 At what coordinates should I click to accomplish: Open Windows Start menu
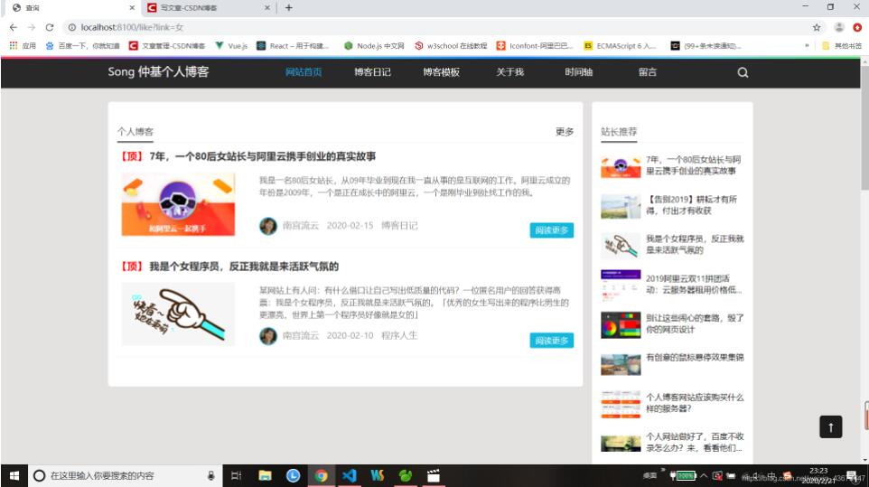pos(14,475)
